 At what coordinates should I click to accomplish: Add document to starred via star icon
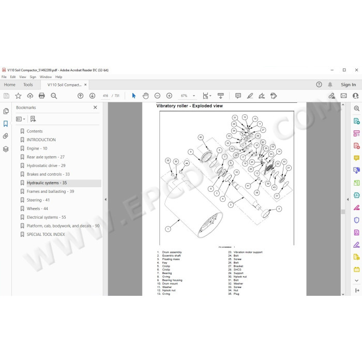pyautogui.click(x=18, y=96)
